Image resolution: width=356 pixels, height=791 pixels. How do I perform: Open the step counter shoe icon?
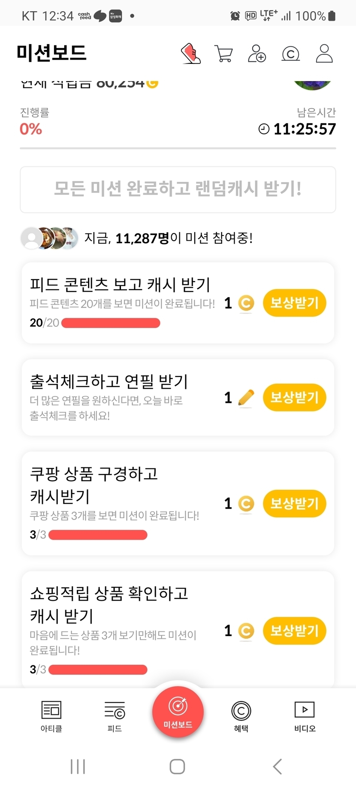coord(191,54)
